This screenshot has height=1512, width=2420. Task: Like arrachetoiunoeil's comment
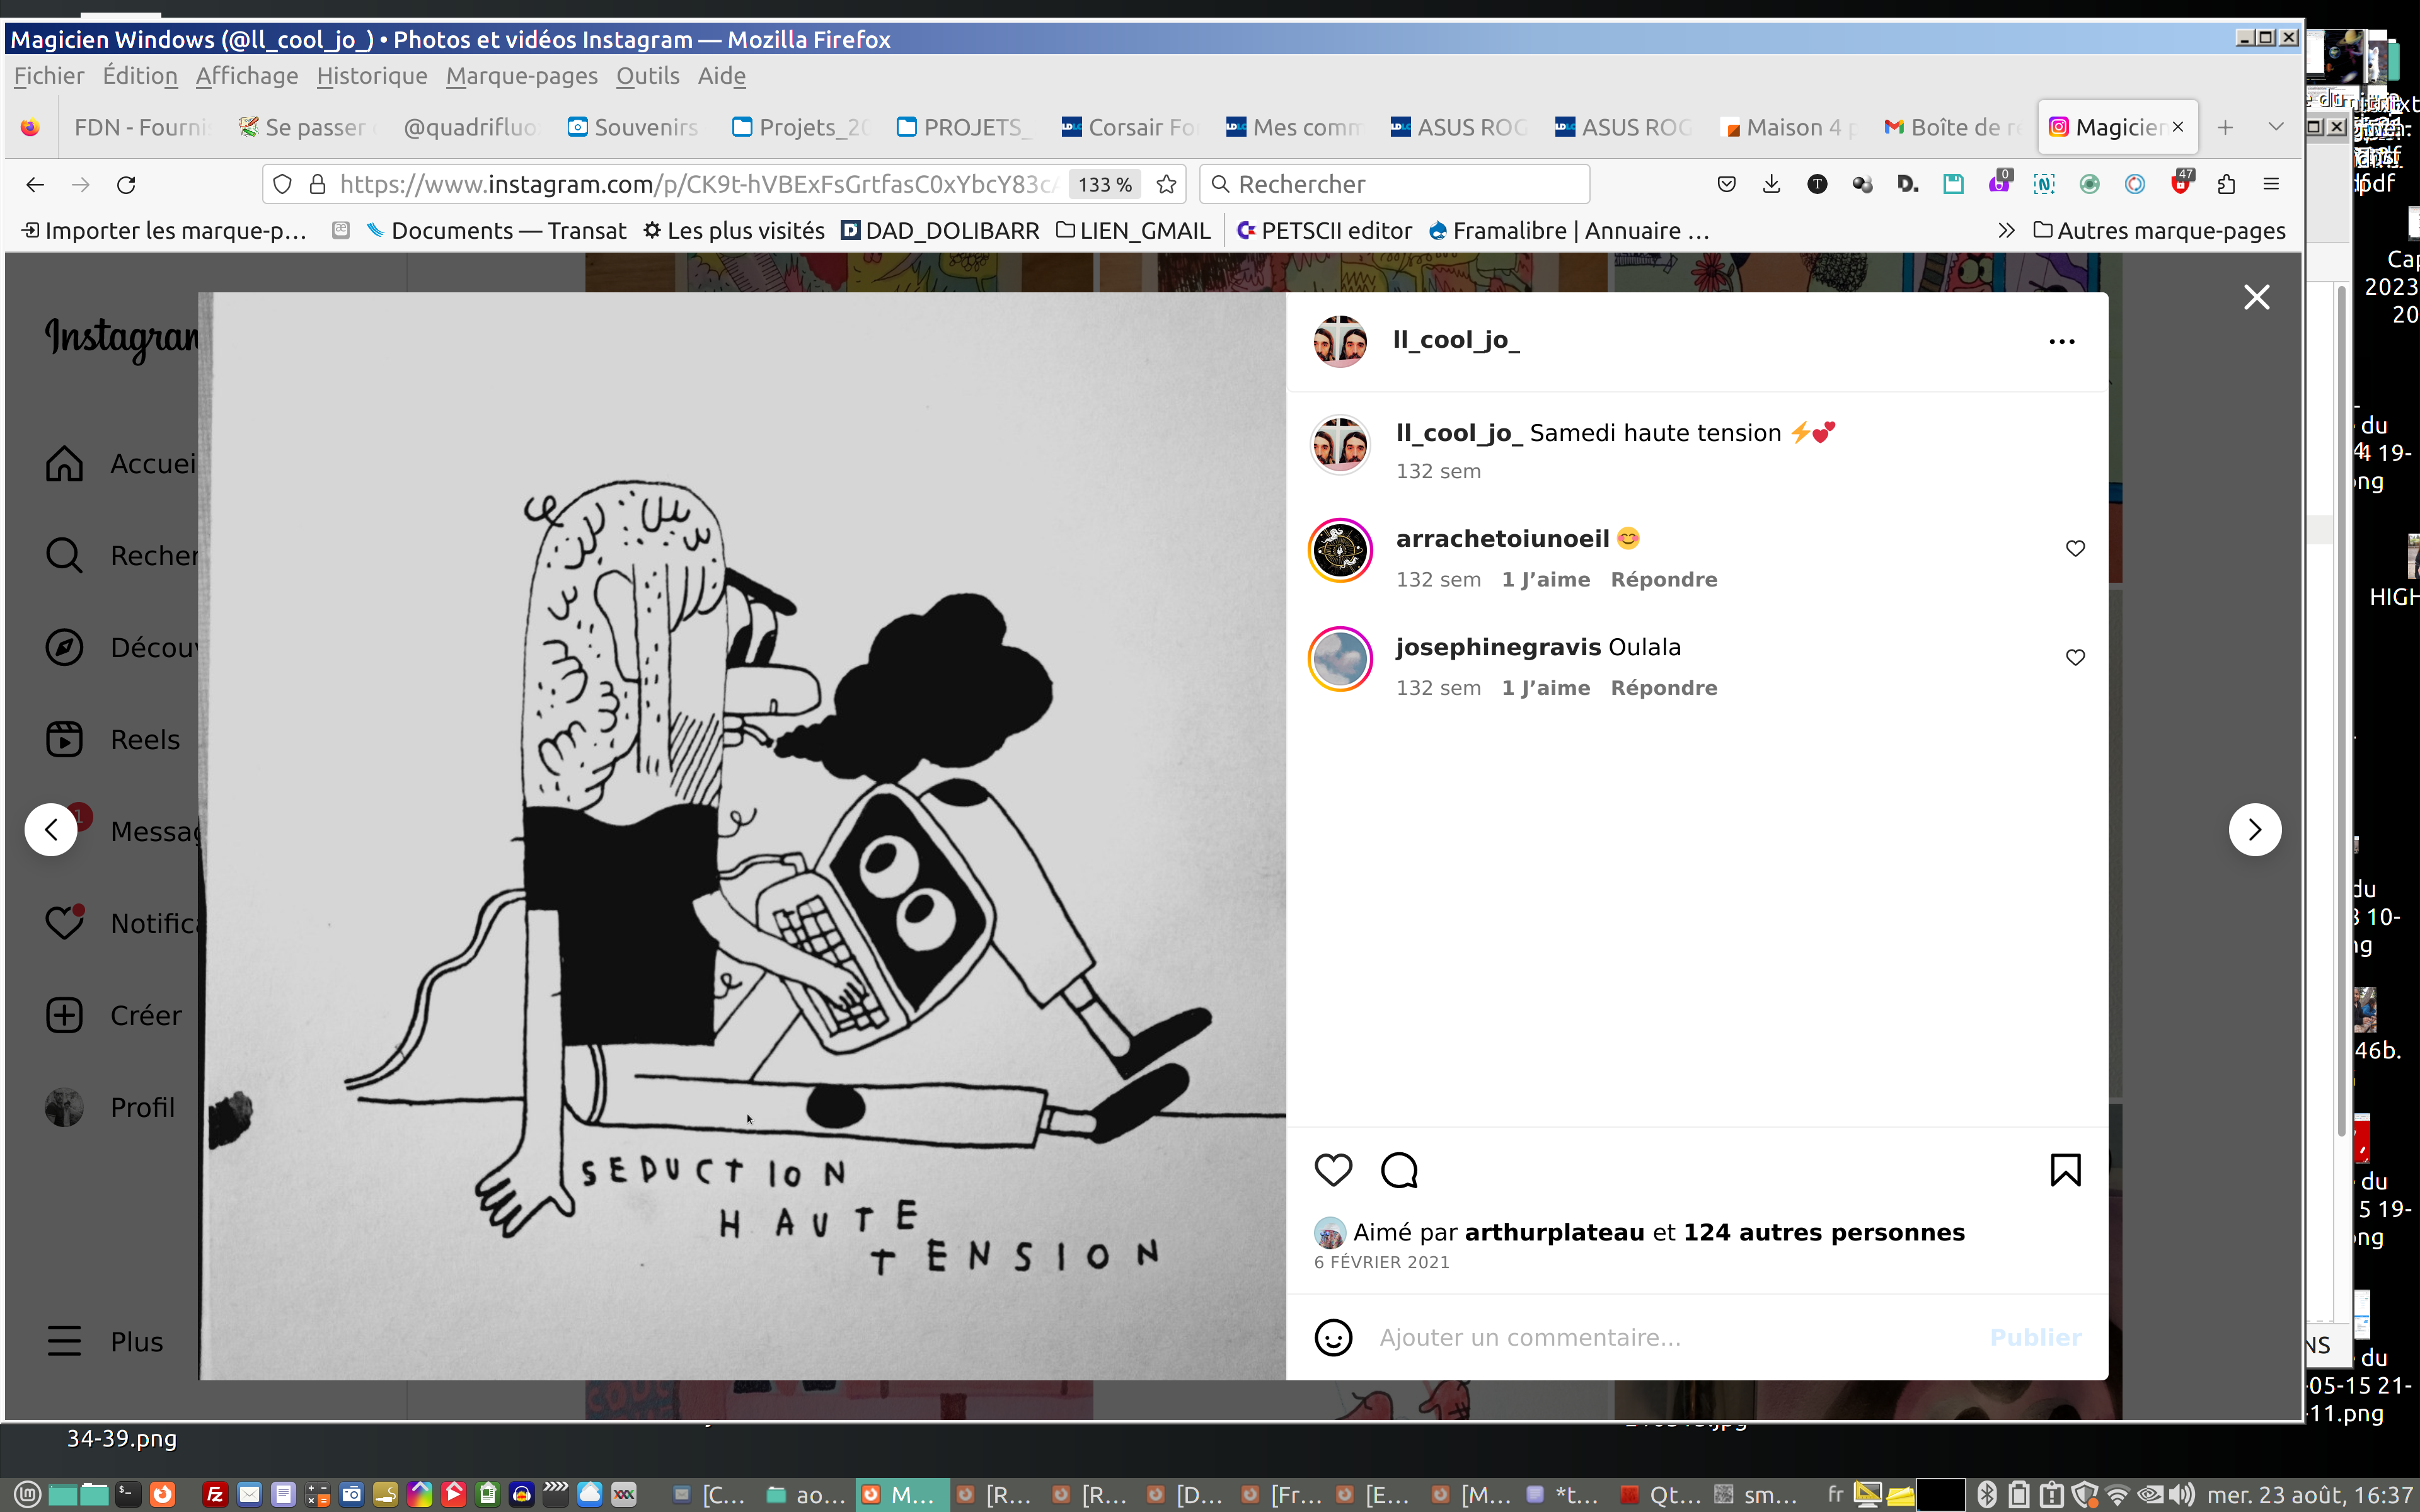click(2075, 548)
